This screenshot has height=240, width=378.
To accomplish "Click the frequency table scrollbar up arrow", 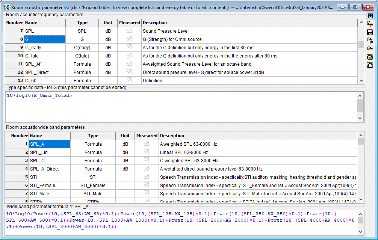I will point(361,23).
